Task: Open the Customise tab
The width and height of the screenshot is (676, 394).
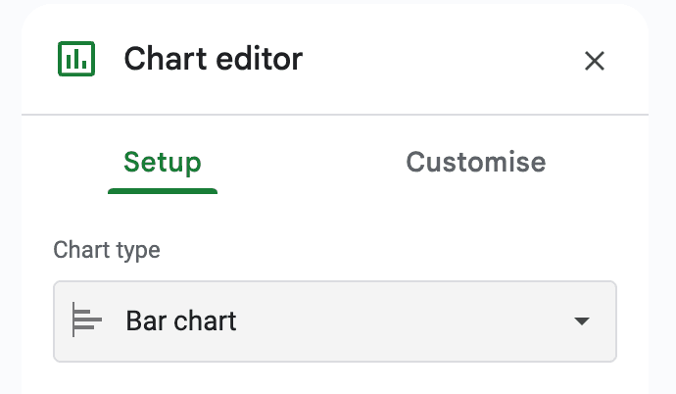Action: tap(475, 162)
